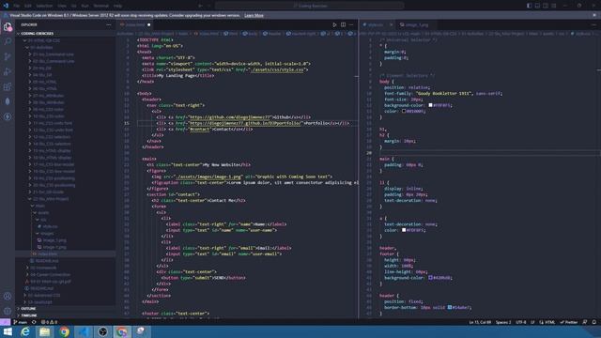Image resolution: width=601 pixels, height=338 pixels.
Task: Click the Learn More link in notification banner
Action: [254, 16]
